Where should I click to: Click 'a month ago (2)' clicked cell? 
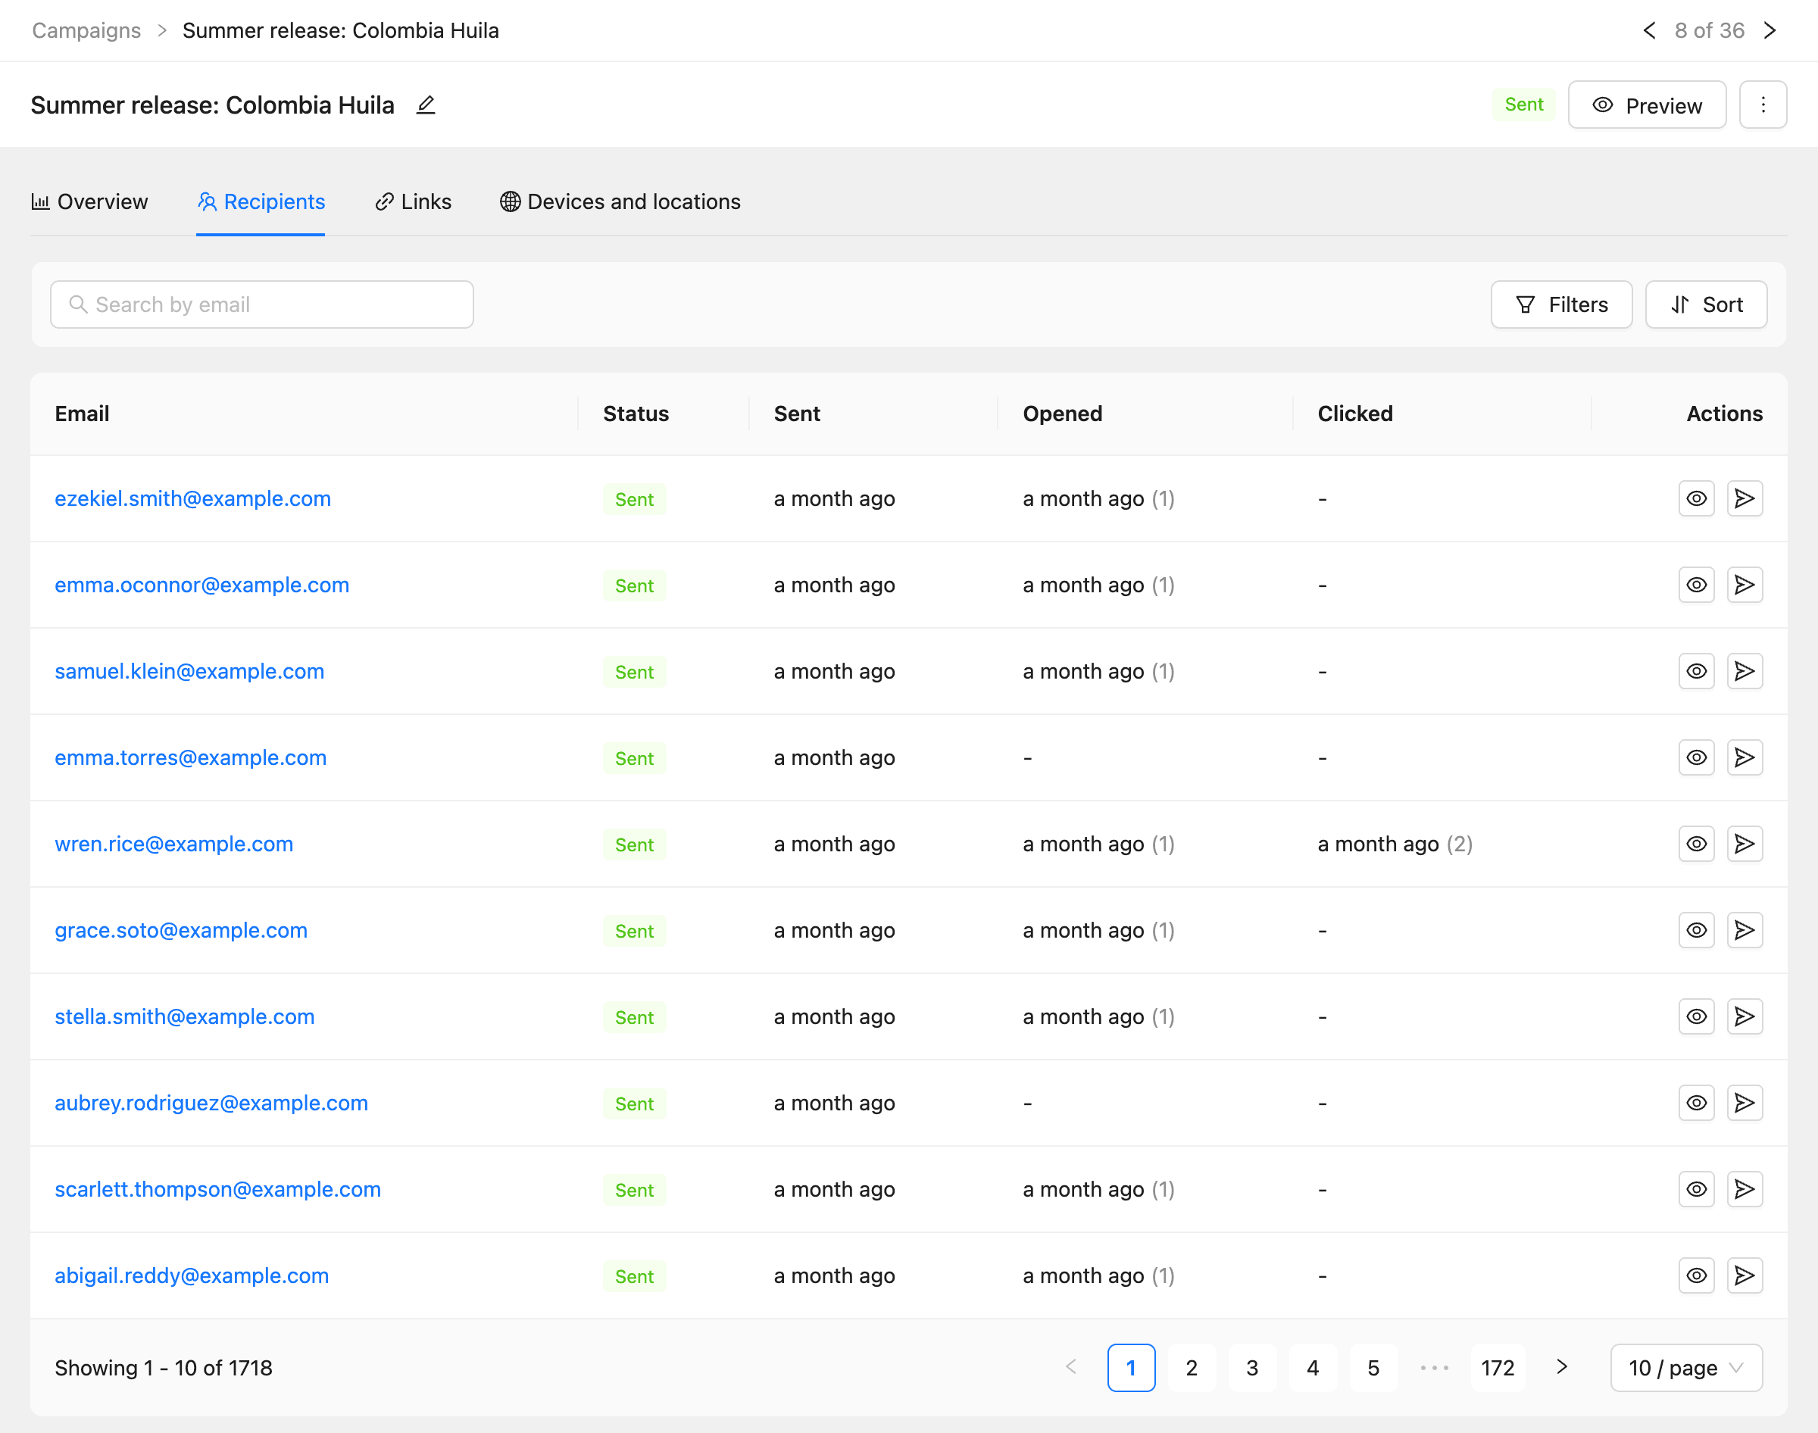[x=1395, y=844]
